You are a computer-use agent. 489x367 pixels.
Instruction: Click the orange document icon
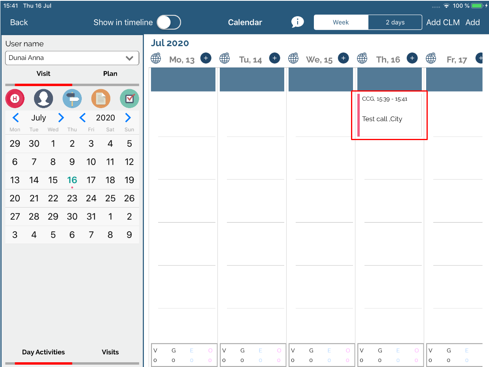(x=101, y=99)
